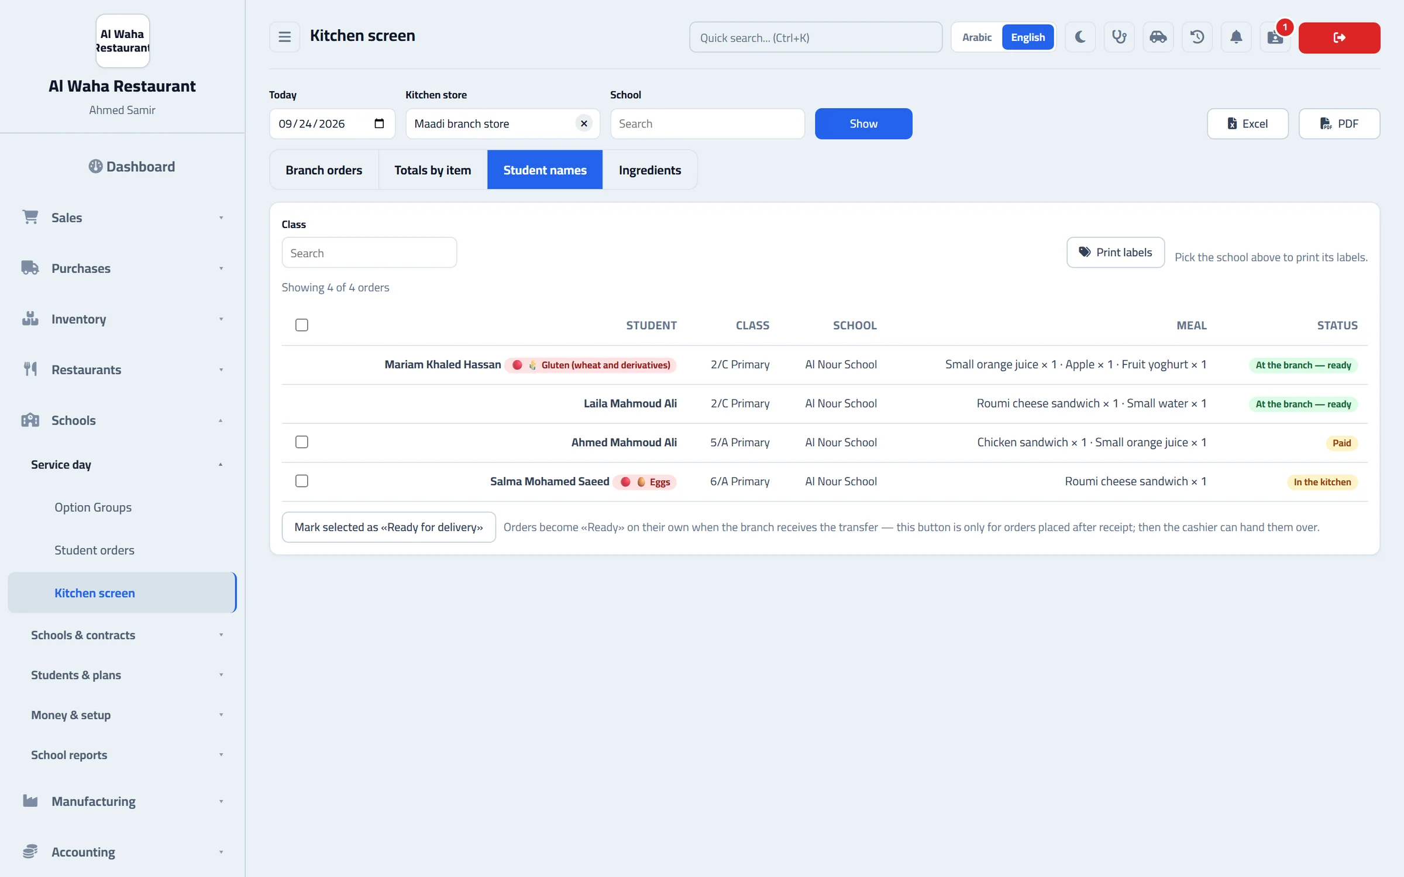Open inbox icon with badge 1
1404x877 pixels.
1275,37
